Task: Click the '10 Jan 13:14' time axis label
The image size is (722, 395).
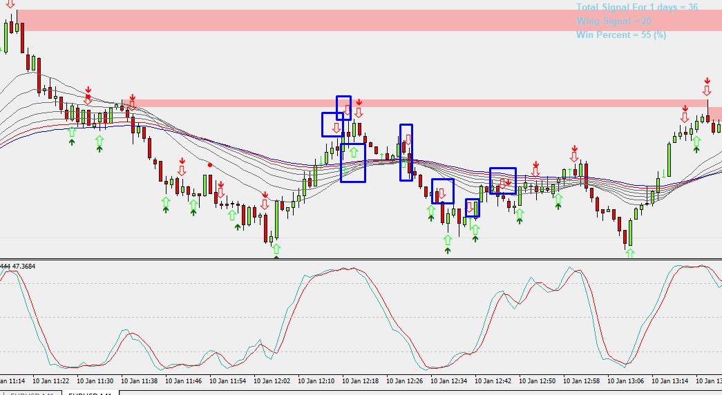Action: pyautogui.click(x=669, y=381)
